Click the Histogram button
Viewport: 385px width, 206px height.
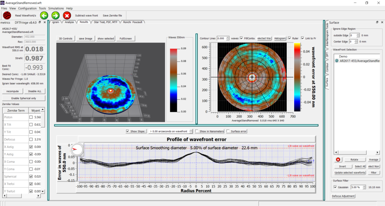[x=280, y=38]
